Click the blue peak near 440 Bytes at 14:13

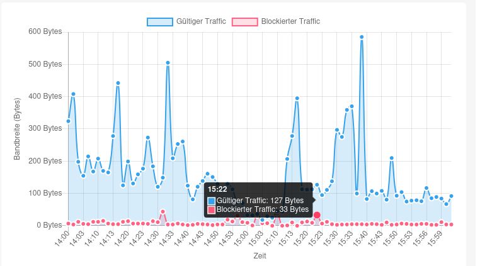click(118, 83)
